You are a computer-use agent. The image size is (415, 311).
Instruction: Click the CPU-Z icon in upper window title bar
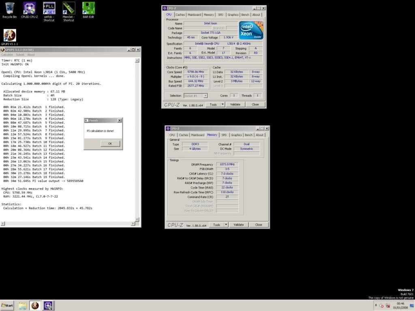point(165,8)
